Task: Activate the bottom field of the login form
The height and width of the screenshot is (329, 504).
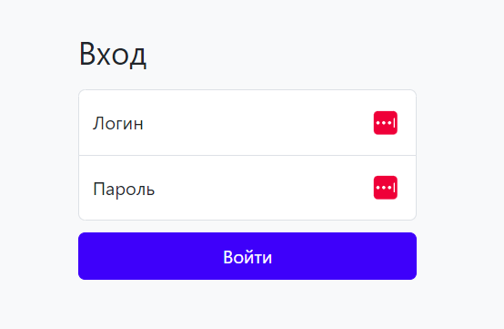Action: [247, 188]
